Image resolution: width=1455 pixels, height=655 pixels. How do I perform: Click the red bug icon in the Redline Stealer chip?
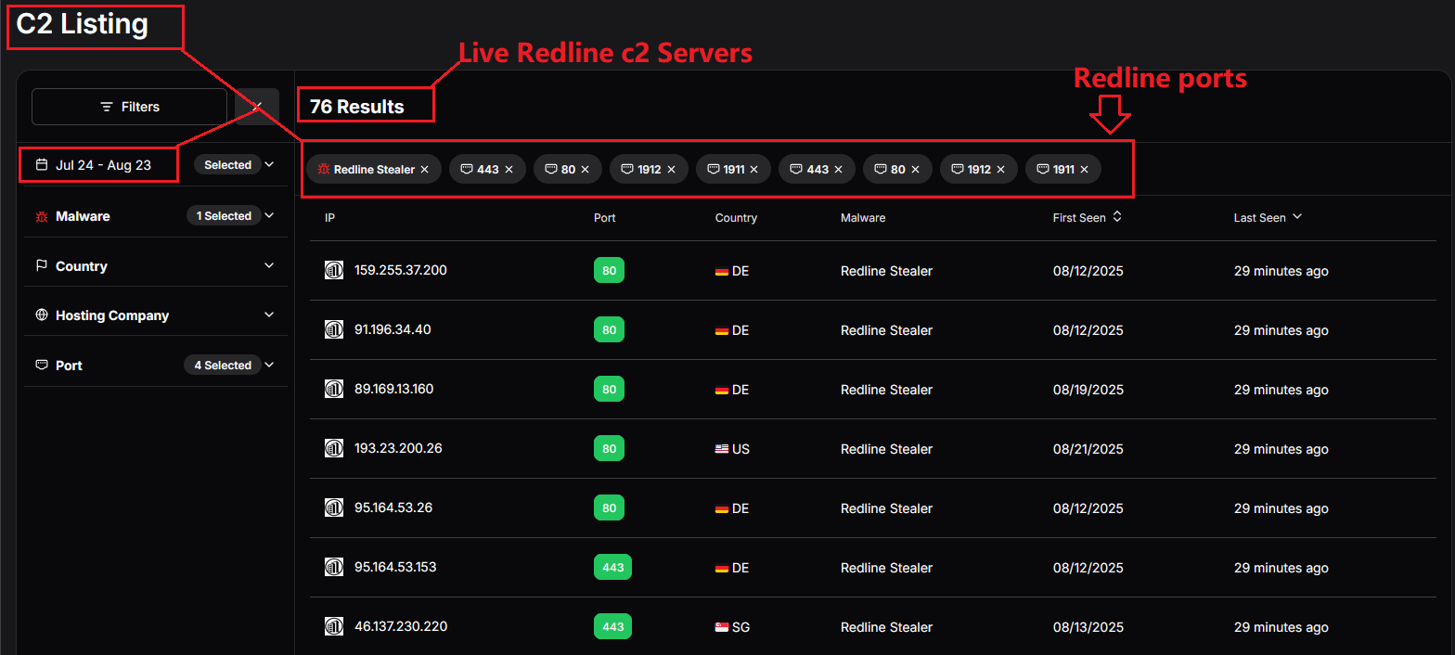coord(324,170)
